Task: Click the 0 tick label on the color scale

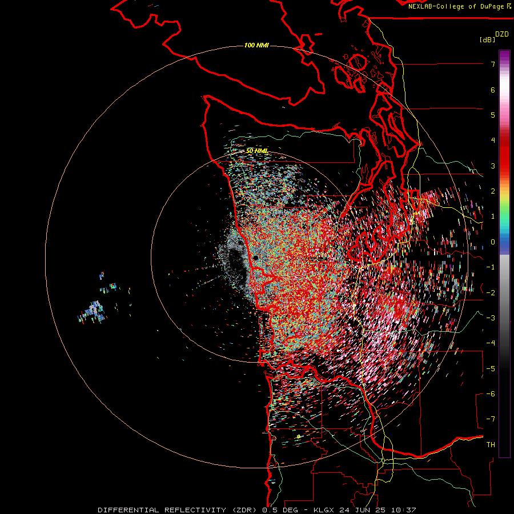Action: point(493,242)
